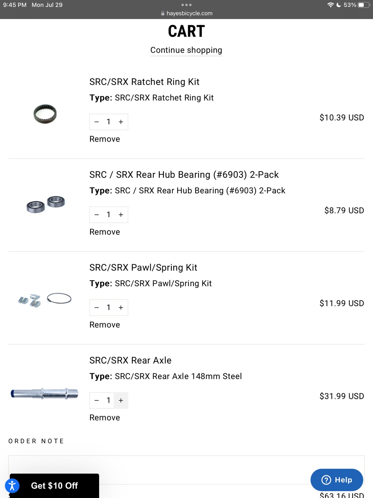The height and width of the screenshot is (498, 373).
Task: Increase Rear Hub Bearing quantity with plus
Action: [x=121, y=215]
